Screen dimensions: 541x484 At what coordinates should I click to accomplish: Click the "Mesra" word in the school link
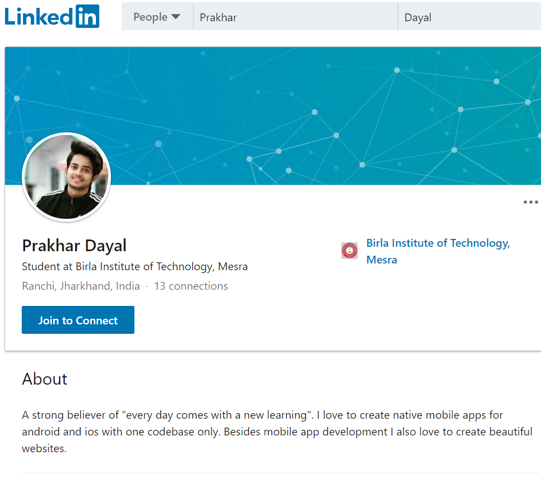[x=381, y=260]
